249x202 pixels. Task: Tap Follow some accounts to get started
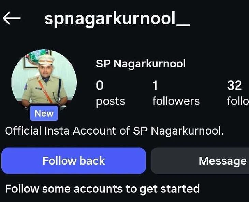[x=102, y=189]
